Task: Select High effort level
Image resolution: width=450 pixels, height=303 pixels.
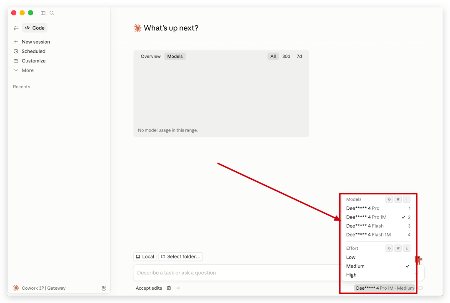Action: pos(351,275)
